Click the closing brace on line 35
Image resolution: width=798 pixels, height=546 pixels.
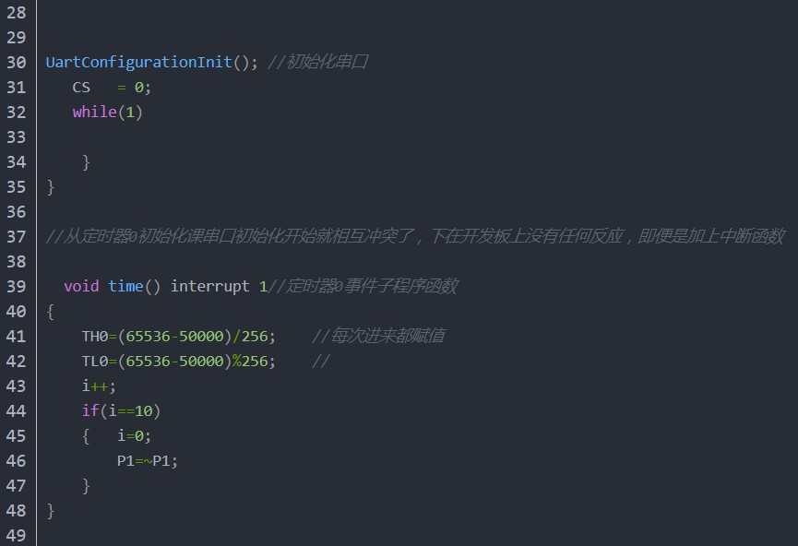pos(51,187)
